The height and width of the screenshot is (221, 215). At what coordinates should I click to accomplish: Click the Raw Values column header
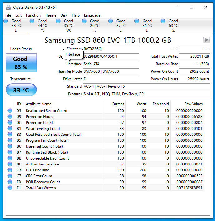[x=188, y=104]
